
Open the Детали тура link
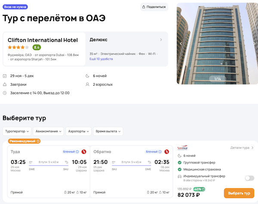(242, 148)
